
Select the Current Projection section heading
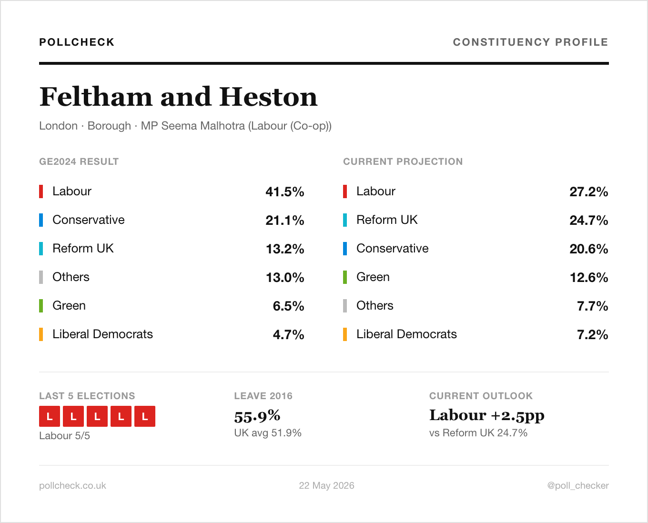pos(403,161)
